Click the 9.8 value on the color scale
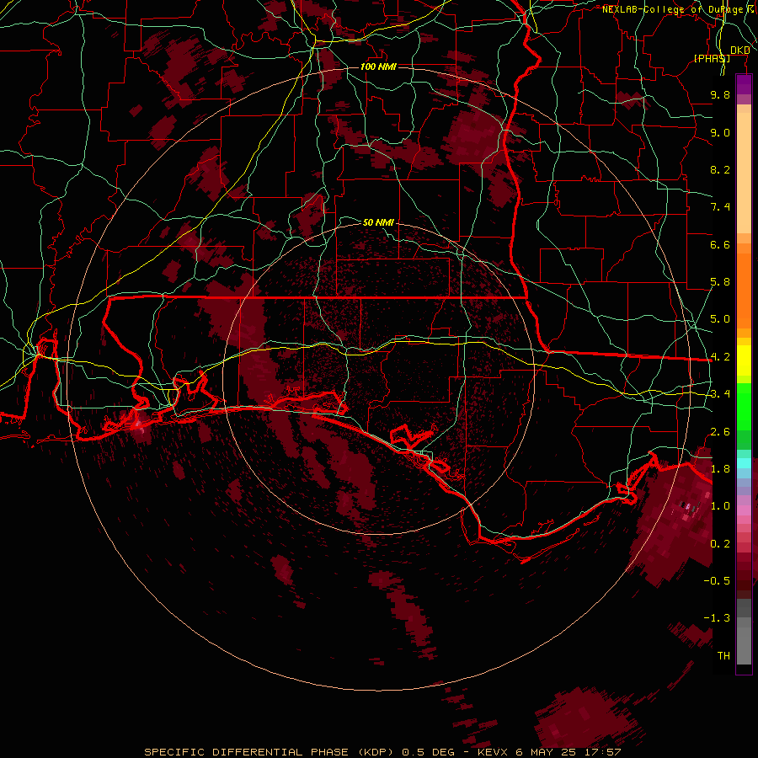Viewport: 758px width, 758px height. coord(720,94)
